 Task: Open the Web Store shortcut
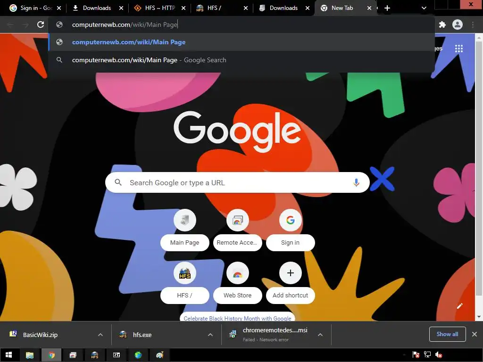coord(238,283)
